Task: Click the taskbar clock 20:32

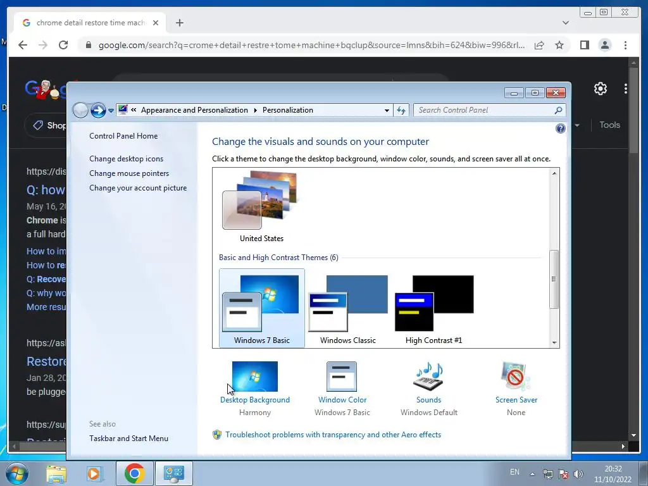Action: (613, 469)
